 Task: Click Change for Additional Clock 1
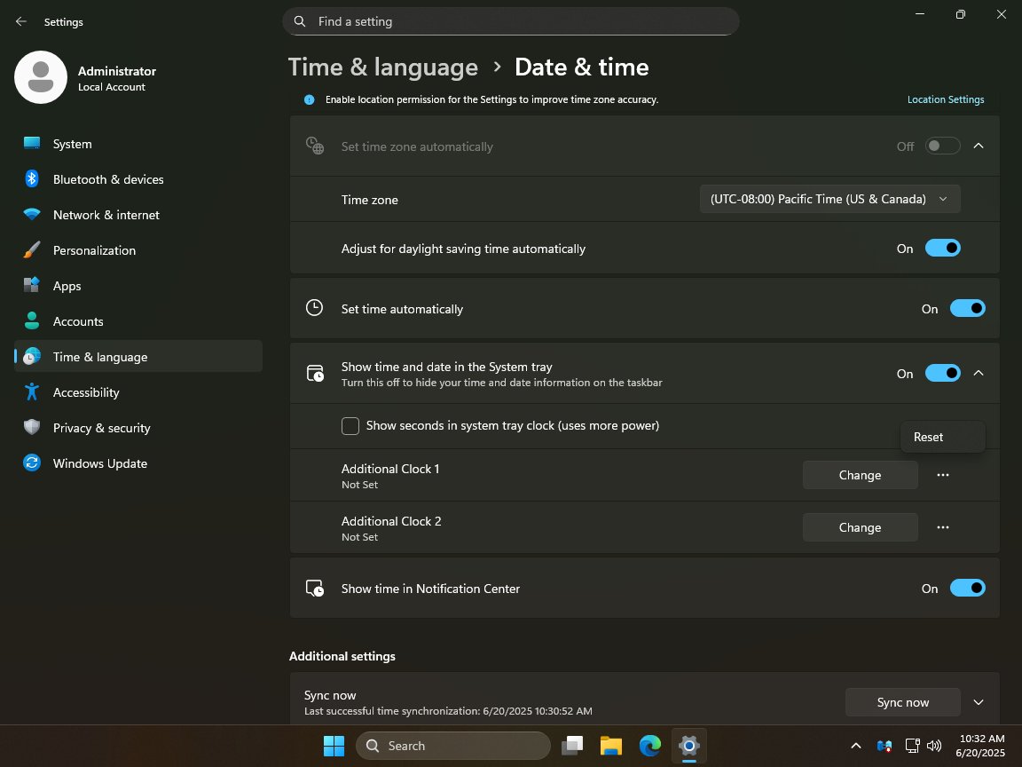click(x=860, y=475)
